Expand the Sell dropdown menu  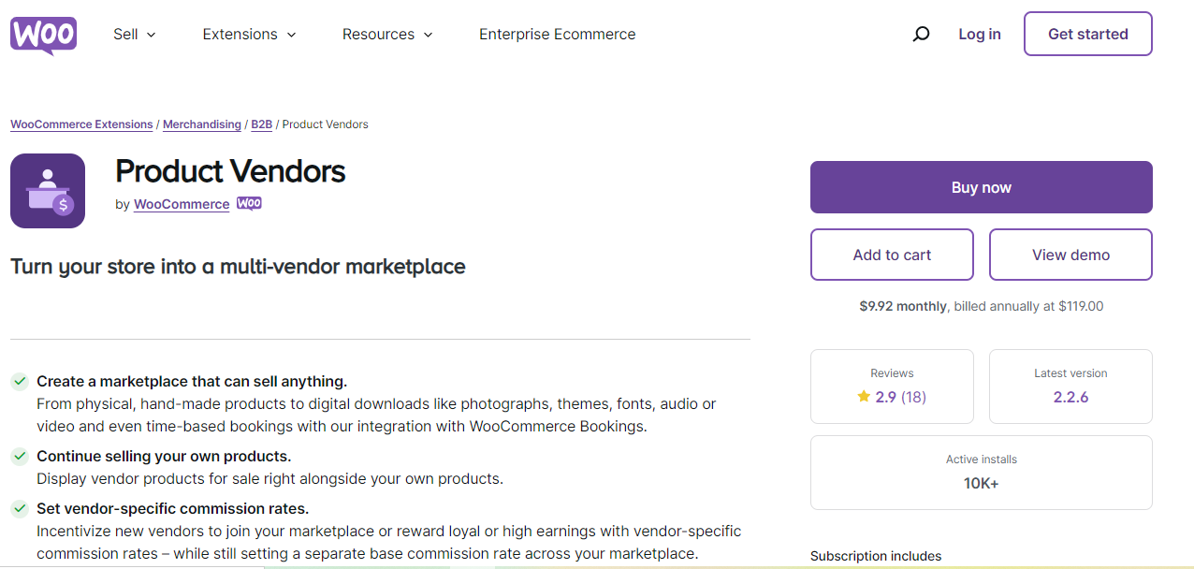point(135,35)
